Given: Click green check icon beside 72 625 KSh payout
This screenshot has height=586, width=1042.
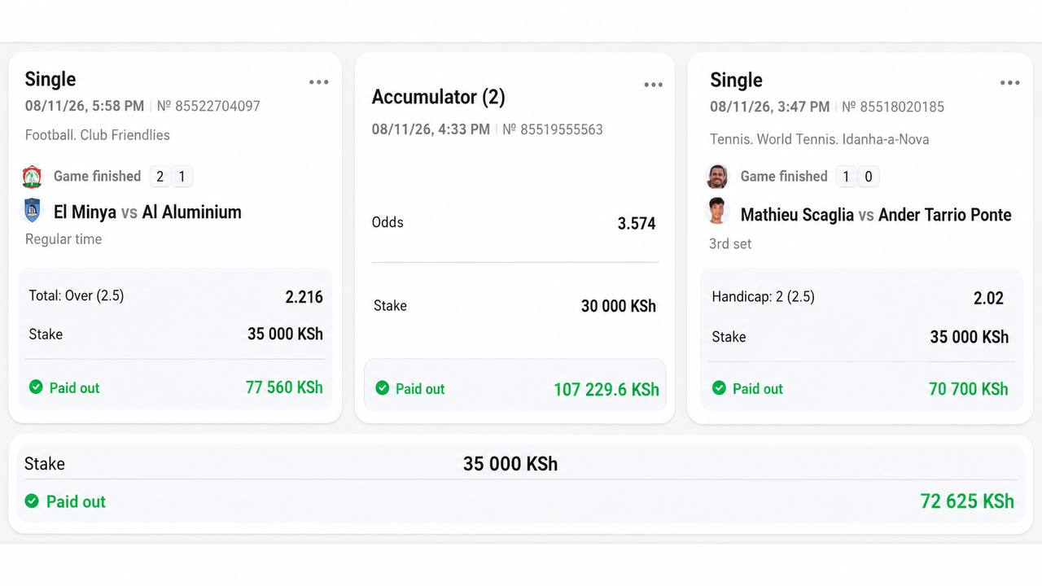Looking at the screenshot, I should [32, 501].
